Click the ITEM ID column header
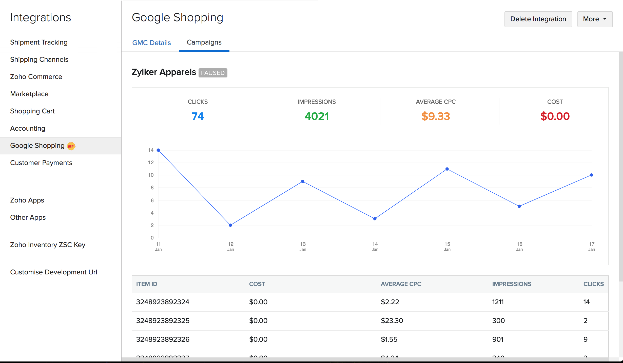This screenshot has width=623, height=363. pos(147,284)
